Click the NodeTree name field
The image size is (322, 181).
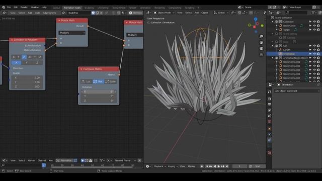click(x=79, y=13)
